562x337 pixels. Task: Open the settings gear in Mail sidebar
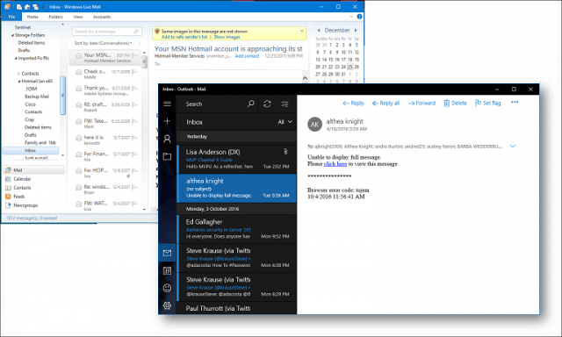click(167, 305)
